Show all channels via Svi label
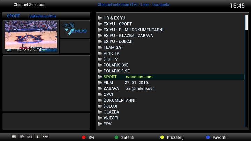Viewport: 251px width, 141px height. tap(91, 138)
